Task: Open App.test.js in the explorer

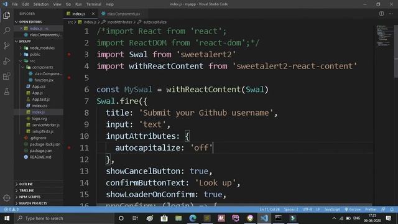Action: [41, 100]
